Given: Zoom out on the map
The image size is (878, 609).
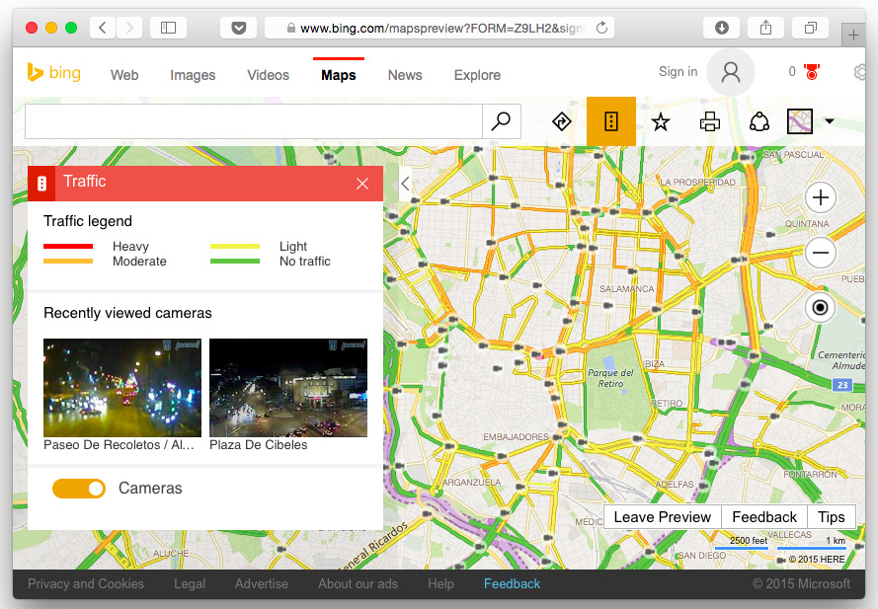Looking at the screenshot, I should pyautogui.click(x=821, y=253).
